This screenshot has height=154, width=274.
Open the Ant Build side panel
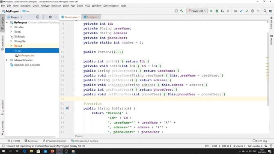271,23
